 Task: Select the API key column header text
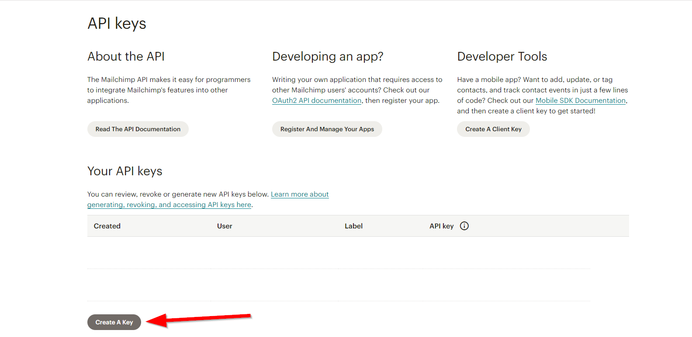tap(441, 226)
